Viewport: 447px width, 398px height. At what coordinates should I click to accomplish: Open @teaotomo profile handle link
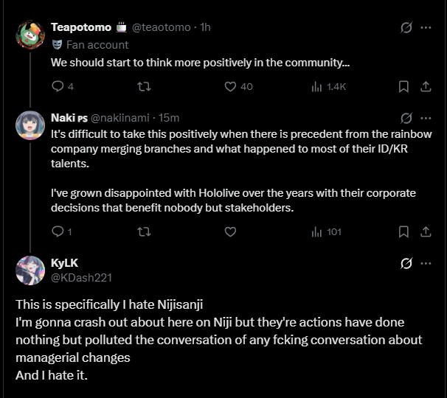[161, 27]
